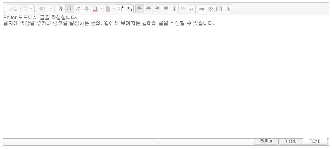Apply superscript formatting
The image size is (332, 149).
pos(121,9)
